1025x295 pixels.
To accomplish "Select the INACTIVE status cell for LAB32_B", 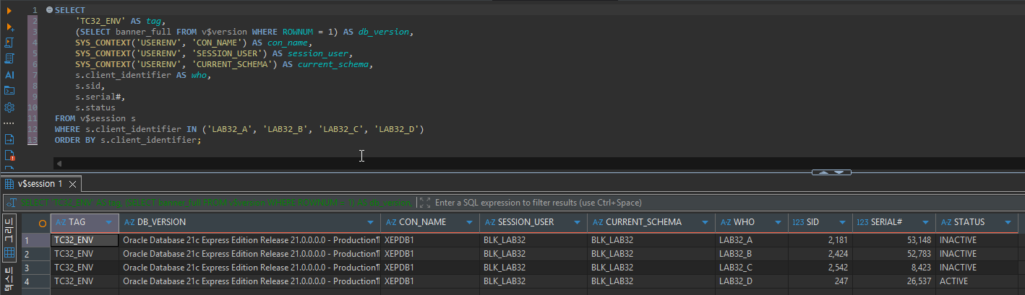I will point(976,254).
